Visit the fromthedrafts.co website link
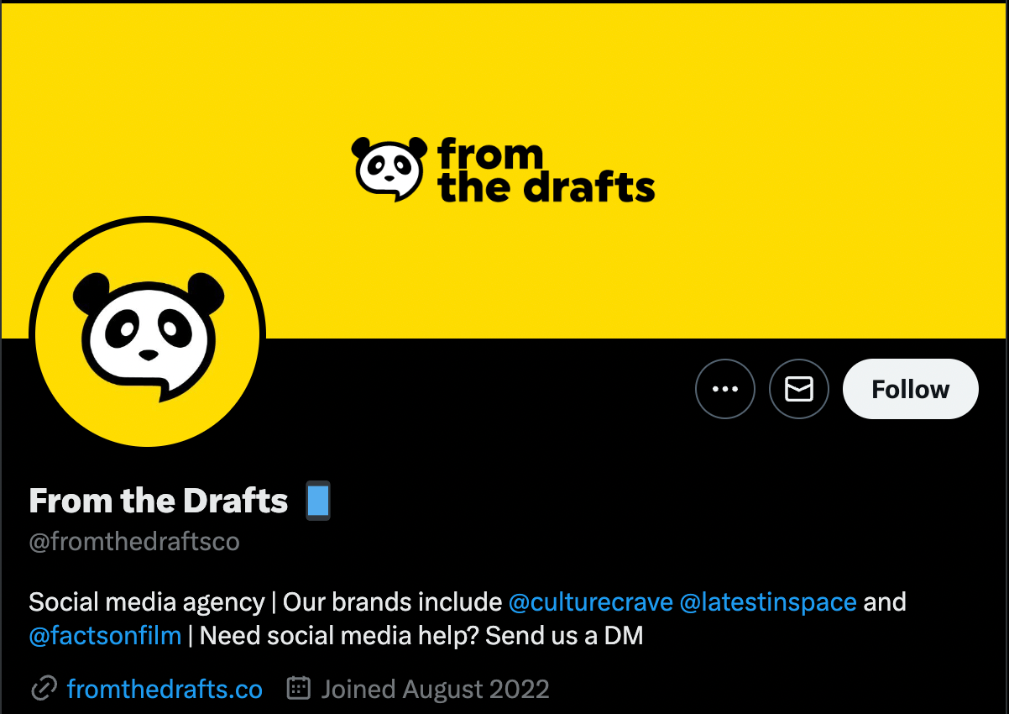 coord(165,690)
